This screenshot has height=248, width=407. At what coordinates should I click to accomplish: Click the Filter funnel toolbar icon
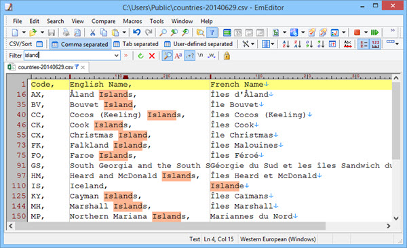click(212, 33)
